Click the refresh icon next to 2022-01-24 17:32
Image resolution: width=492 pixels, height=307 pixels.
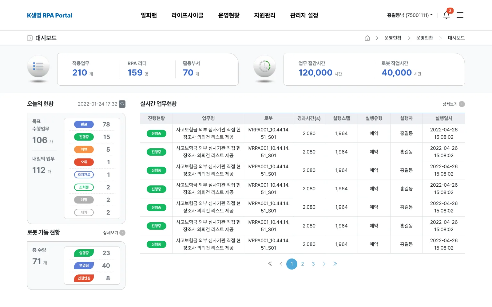[122, 104]
